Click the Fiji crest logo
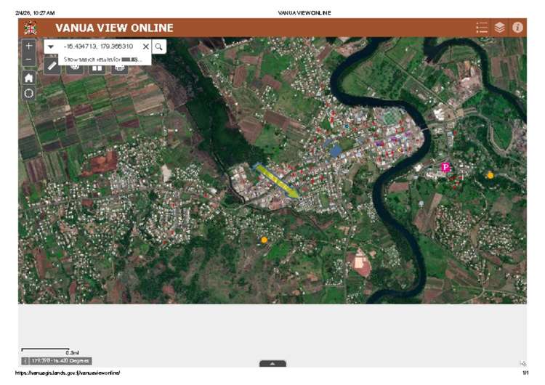545x385 pixels. (x=31, y=28)
